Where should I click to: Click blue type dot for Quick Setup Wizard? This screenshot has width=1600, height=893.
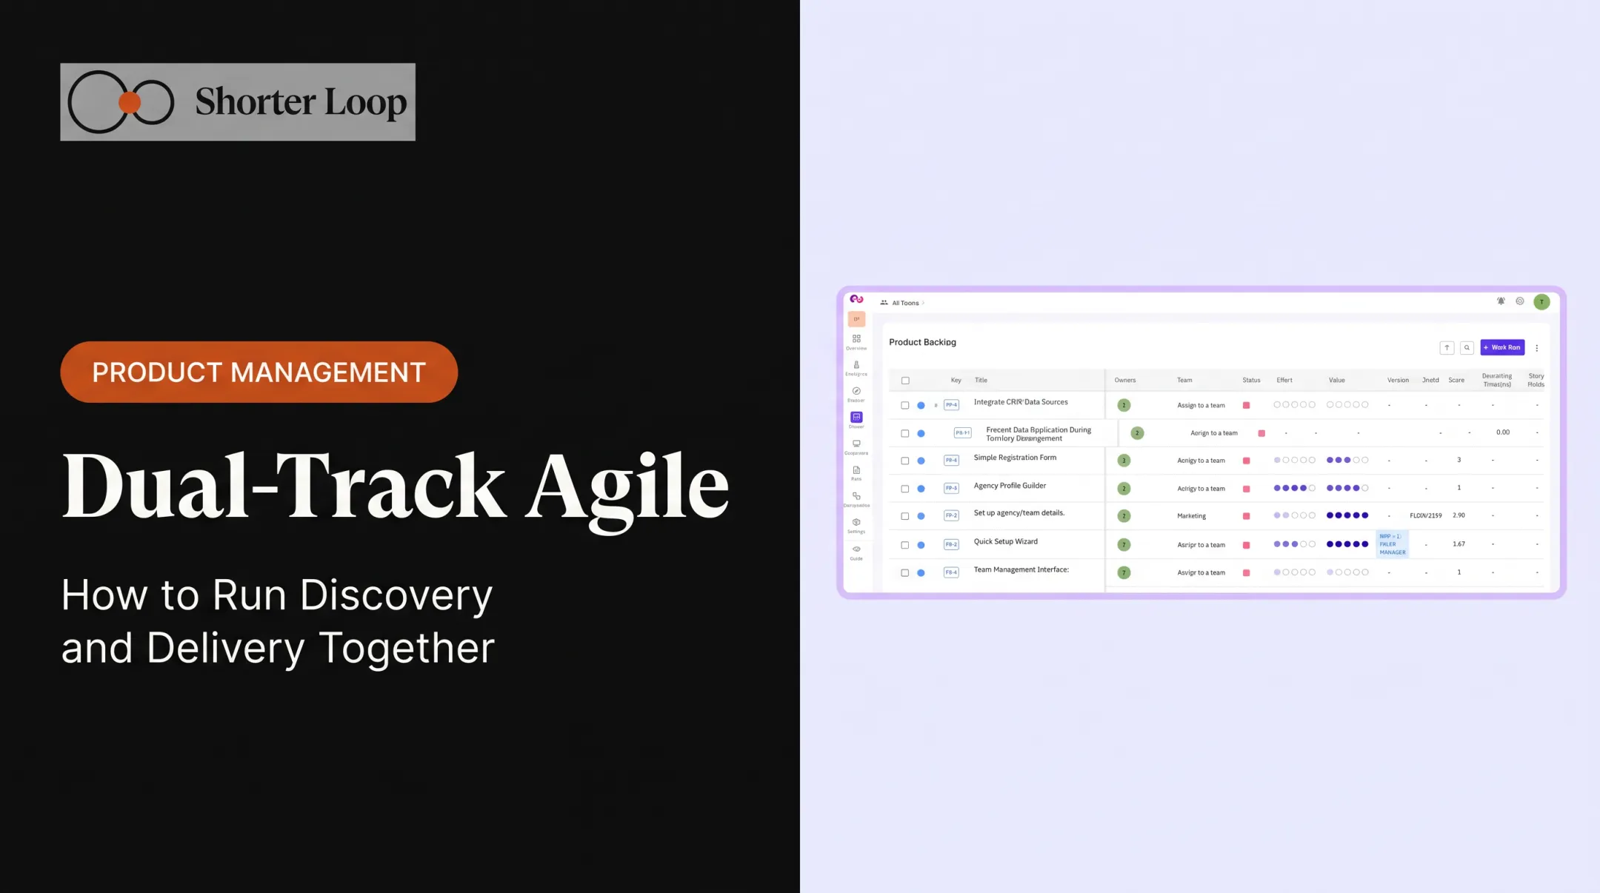point(921,545)
